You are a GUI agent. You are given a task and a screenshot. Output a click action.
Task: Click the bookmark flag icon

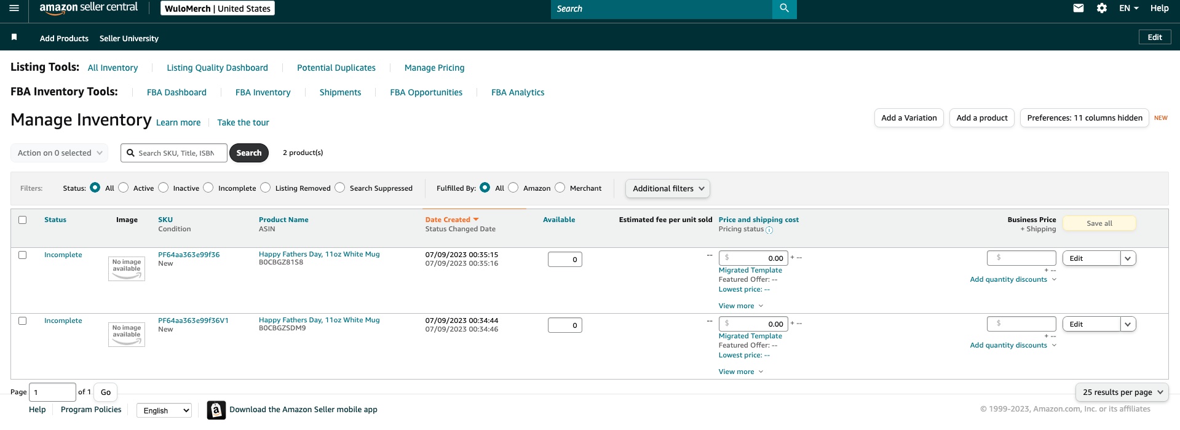click(x=14, y=38)
